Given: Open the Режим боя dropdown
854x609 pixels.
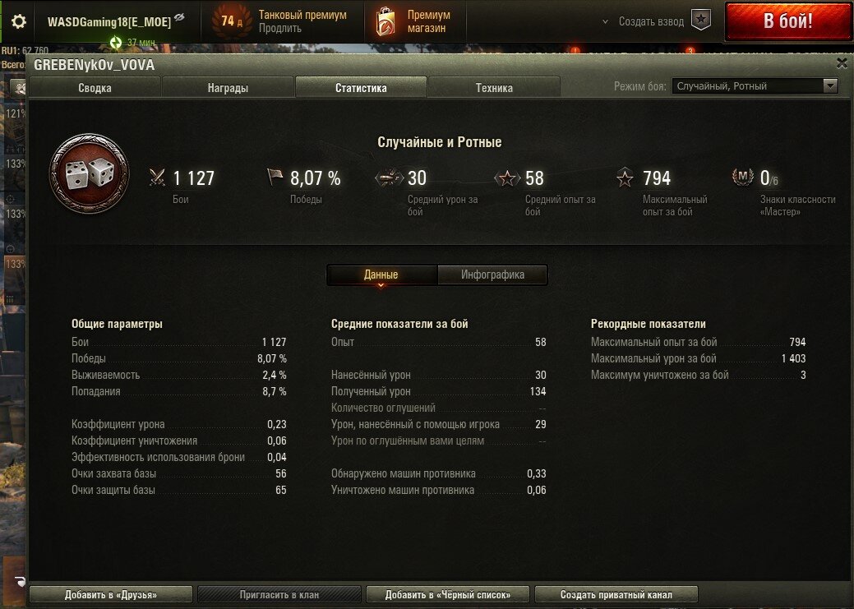Looking at the screenshot, I should 755,86.
